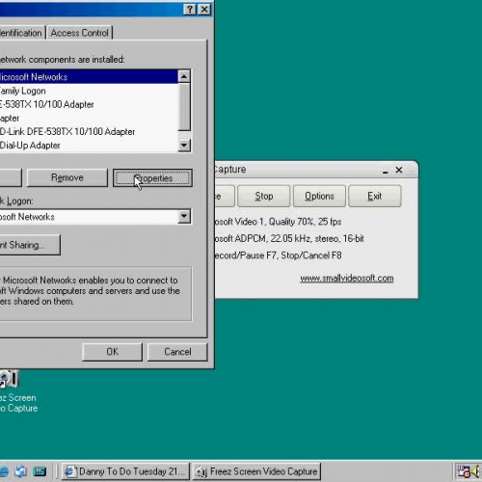
Task: Close the Network dialog window
Action: click(204, 10)
